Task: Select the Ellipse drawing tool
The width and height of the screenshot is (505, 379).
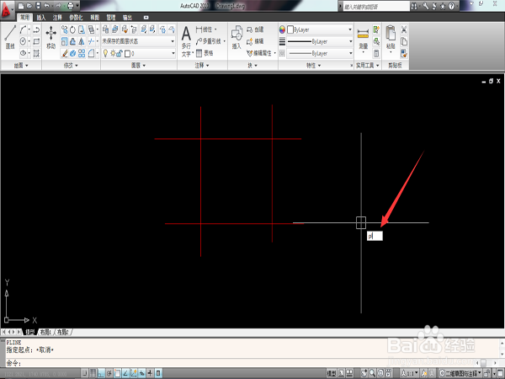Action: tap(24, 53)
